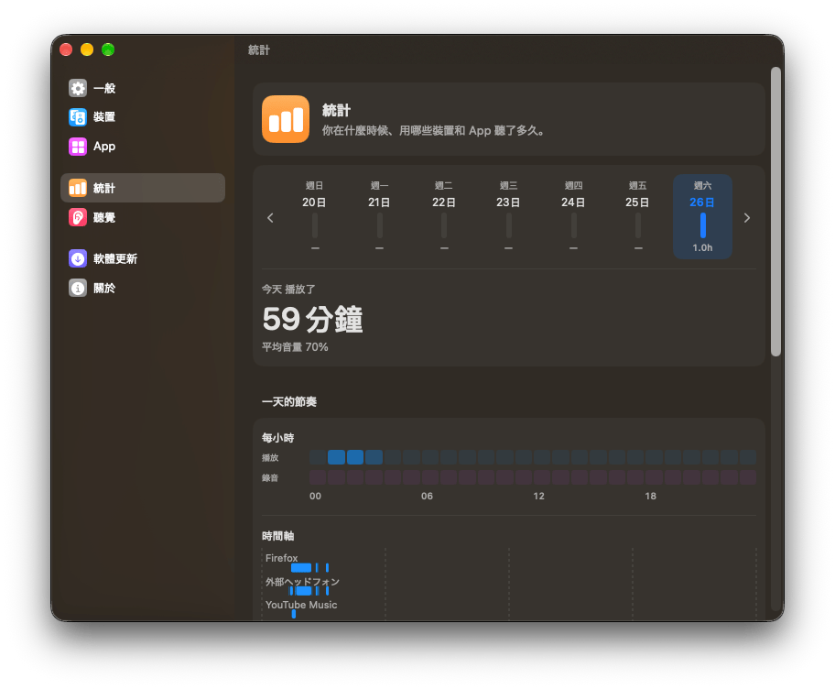Click the 00 hour axis label

[x=315, y=496]
